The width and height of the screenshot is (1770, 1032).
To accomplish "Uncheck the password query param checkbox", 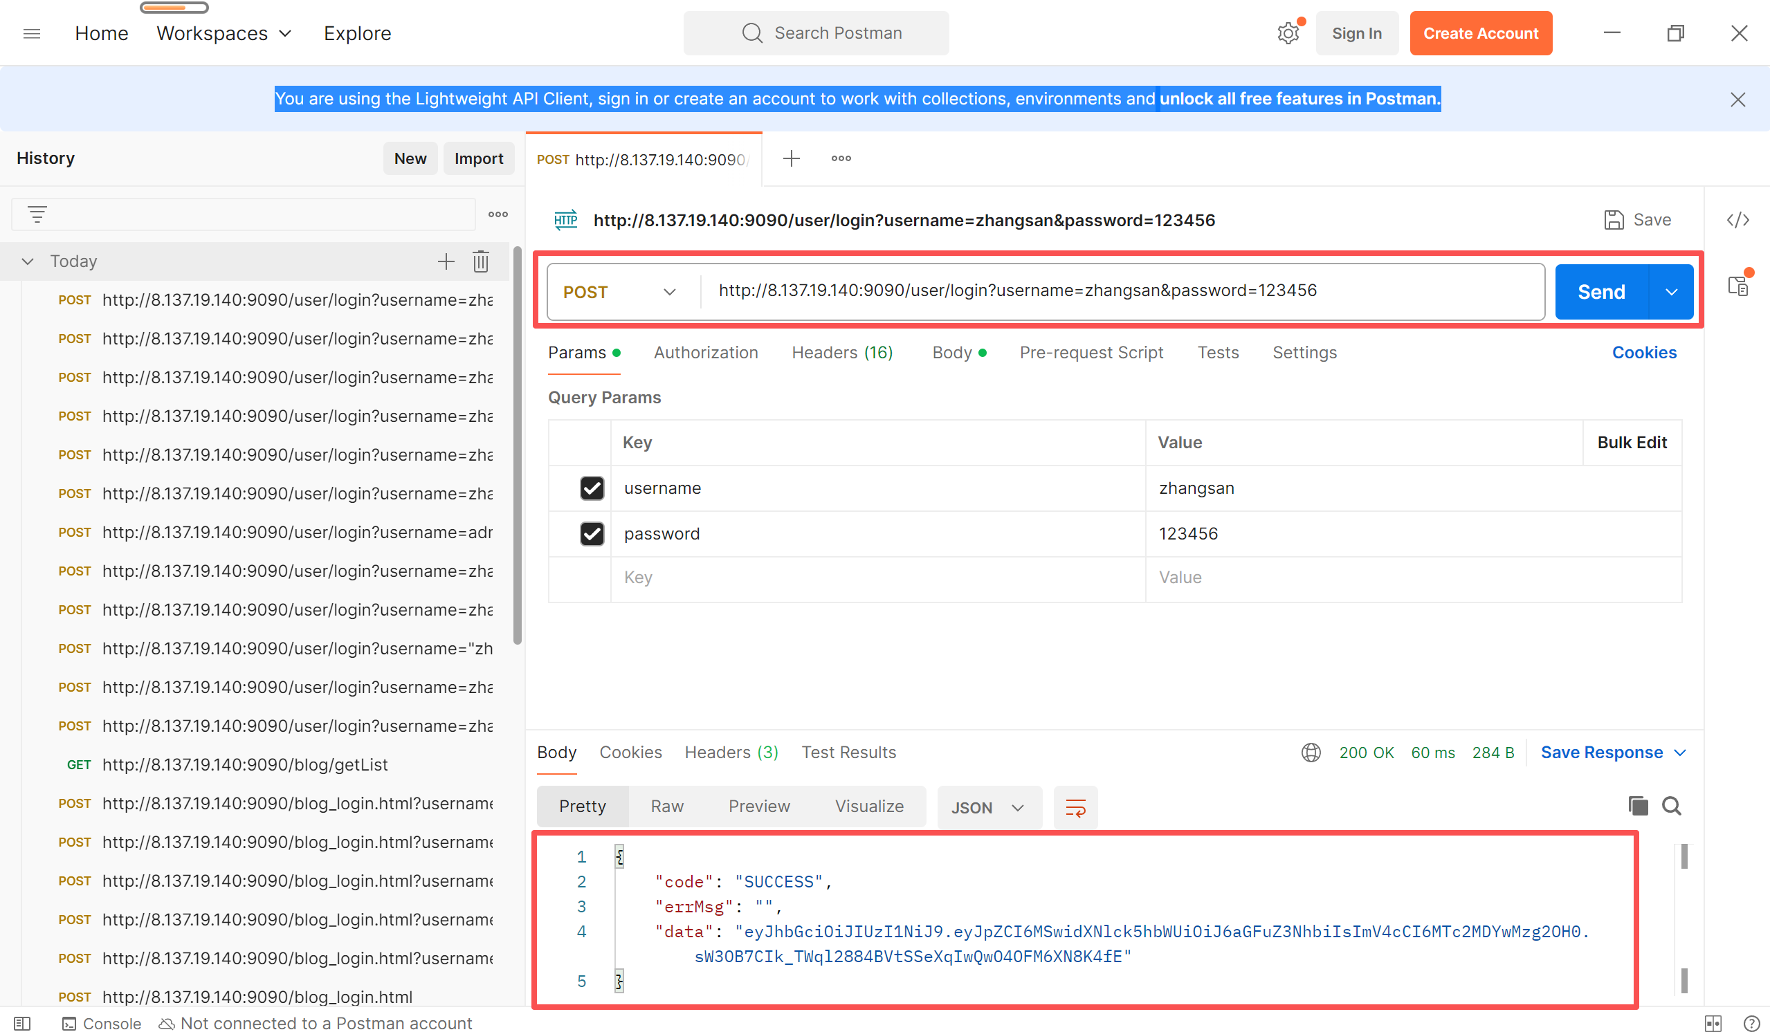I will (592, 533).
